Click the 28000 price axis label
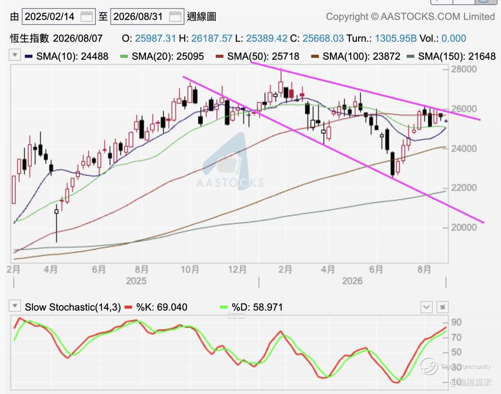Viewport: 501px width, 394px height. click(464, 69)
